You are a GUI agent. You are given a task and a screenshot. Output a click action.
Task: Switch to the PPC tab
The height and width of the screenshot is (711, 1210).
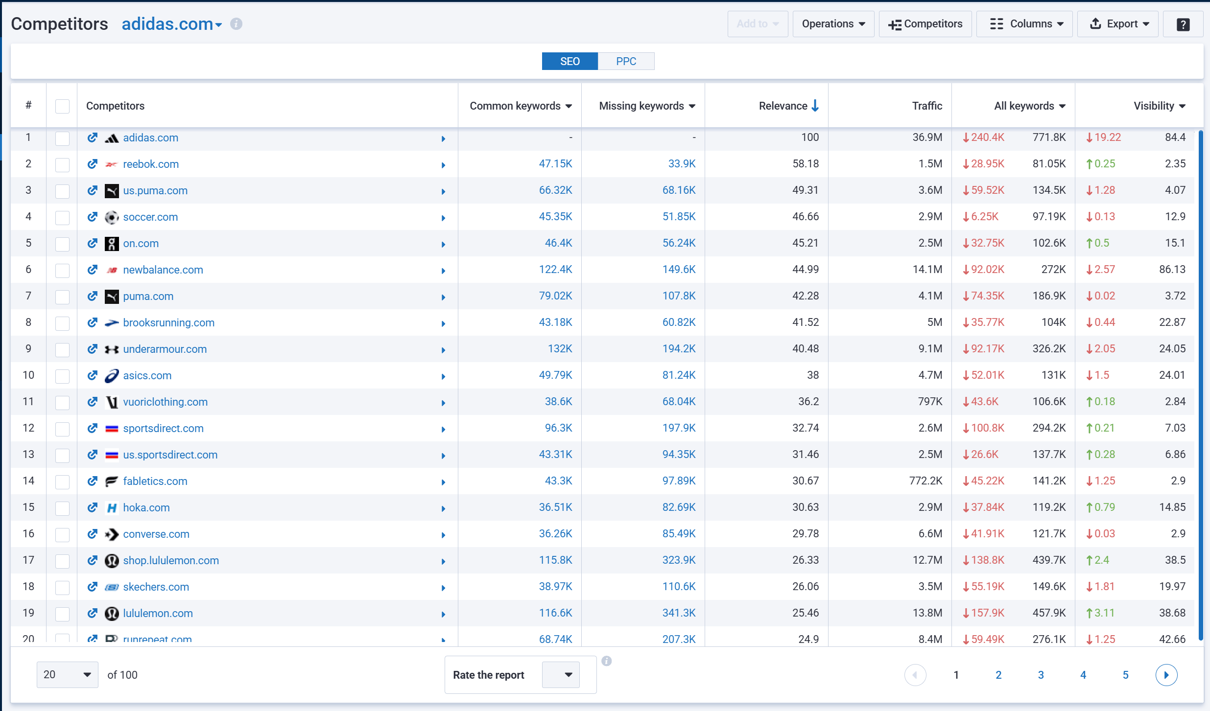(x=625, y=61)
